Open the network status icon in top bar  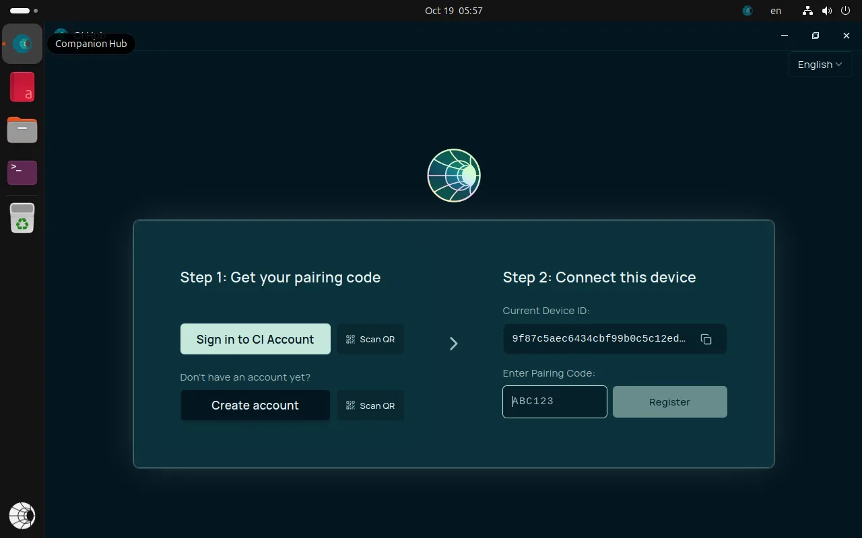pyautogui.click(x=807, y=11)
